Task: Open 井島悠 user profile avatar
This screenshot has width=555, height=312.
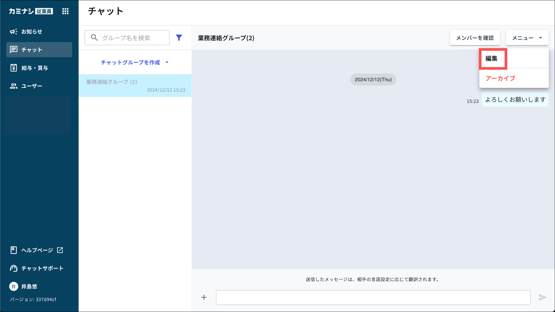Action: (14, 287)
